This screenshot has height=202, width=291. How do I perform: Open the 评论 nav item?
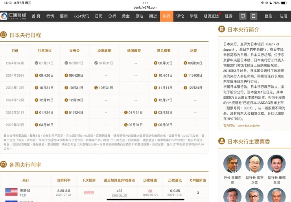(180, 16)
